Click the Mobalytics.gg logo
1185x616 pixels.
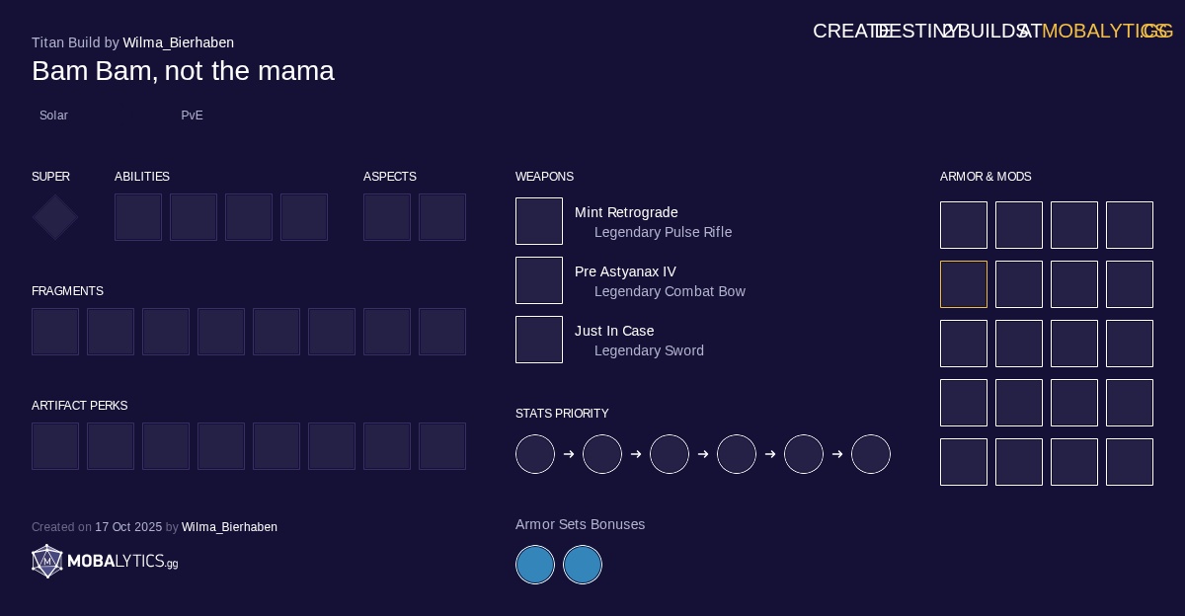(x=105, y=562)
